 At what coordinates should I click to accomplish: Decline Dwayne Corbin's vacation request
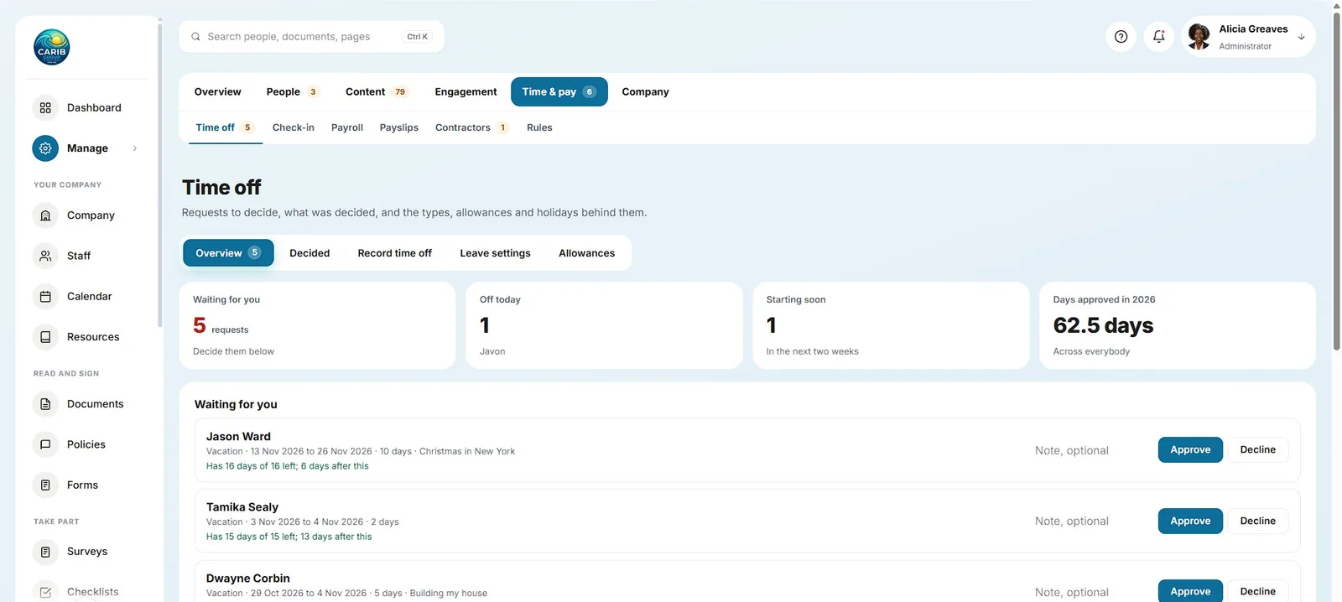click(1258, 591)
